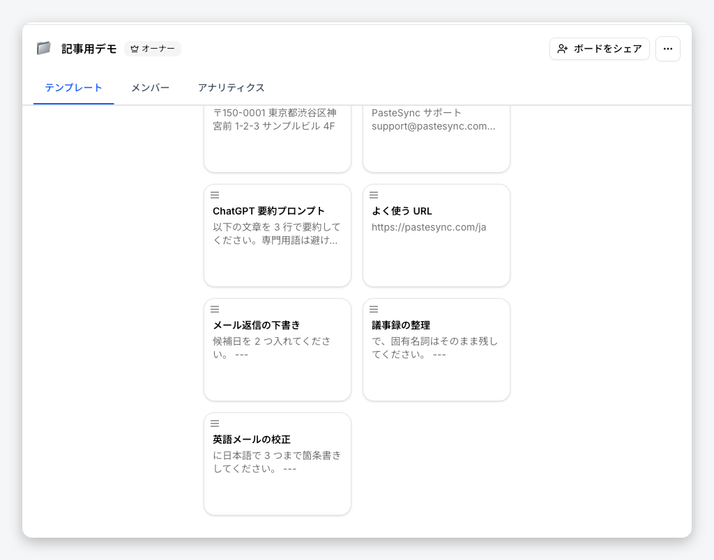Switch to the メンバー tab
Image resolution: width=714 pixels, height=560 pixels.
coord(151,88)
